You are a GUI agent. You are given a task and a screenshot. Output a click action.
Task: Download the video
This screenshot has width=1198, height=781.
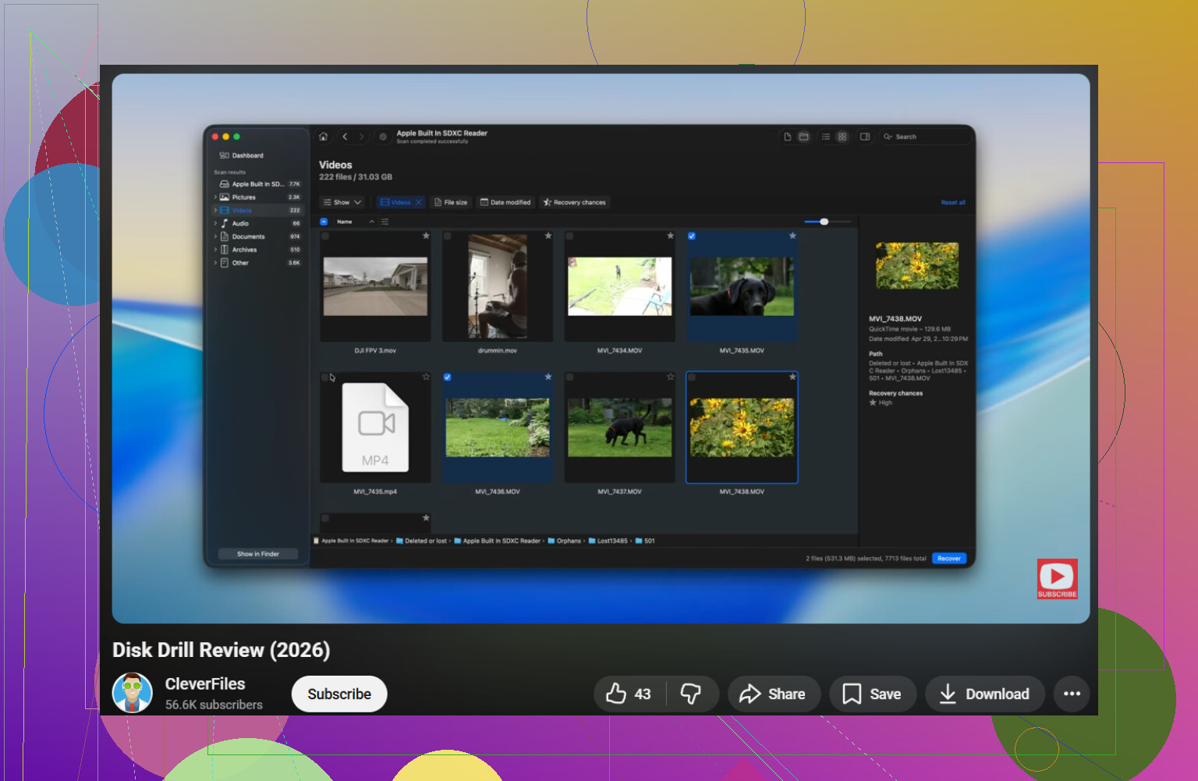click(x=984, y=694)
